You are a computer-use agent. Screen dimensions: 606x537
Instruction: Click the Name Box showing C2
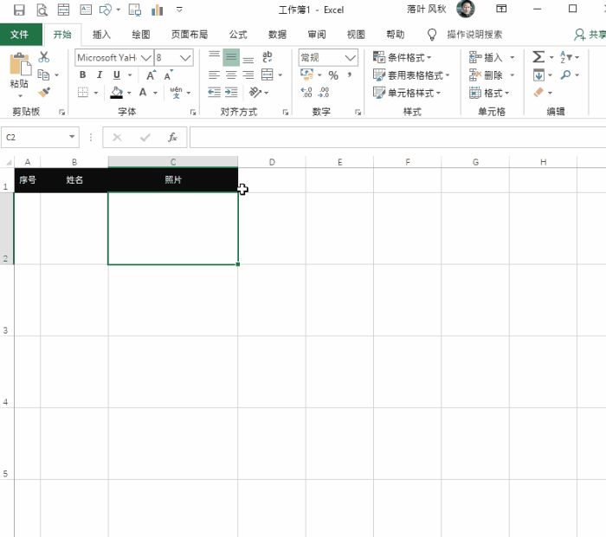click(40, 137)
